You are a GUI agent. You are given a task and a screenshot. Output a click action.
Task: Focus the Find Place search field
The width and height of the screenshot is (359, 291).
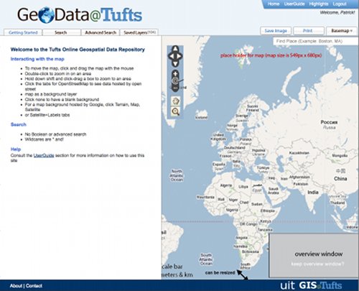tap(315, 41)
